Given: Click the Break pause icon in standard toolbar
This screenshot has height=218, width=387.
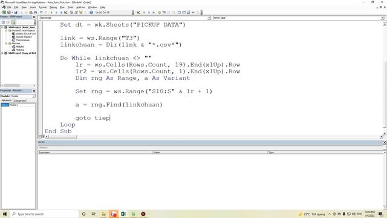Looking at the screenshot, I should point(56,12).
